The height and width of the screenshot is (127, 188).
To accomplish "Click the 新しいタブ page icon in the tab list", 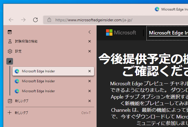I will (x=10, y=101).
